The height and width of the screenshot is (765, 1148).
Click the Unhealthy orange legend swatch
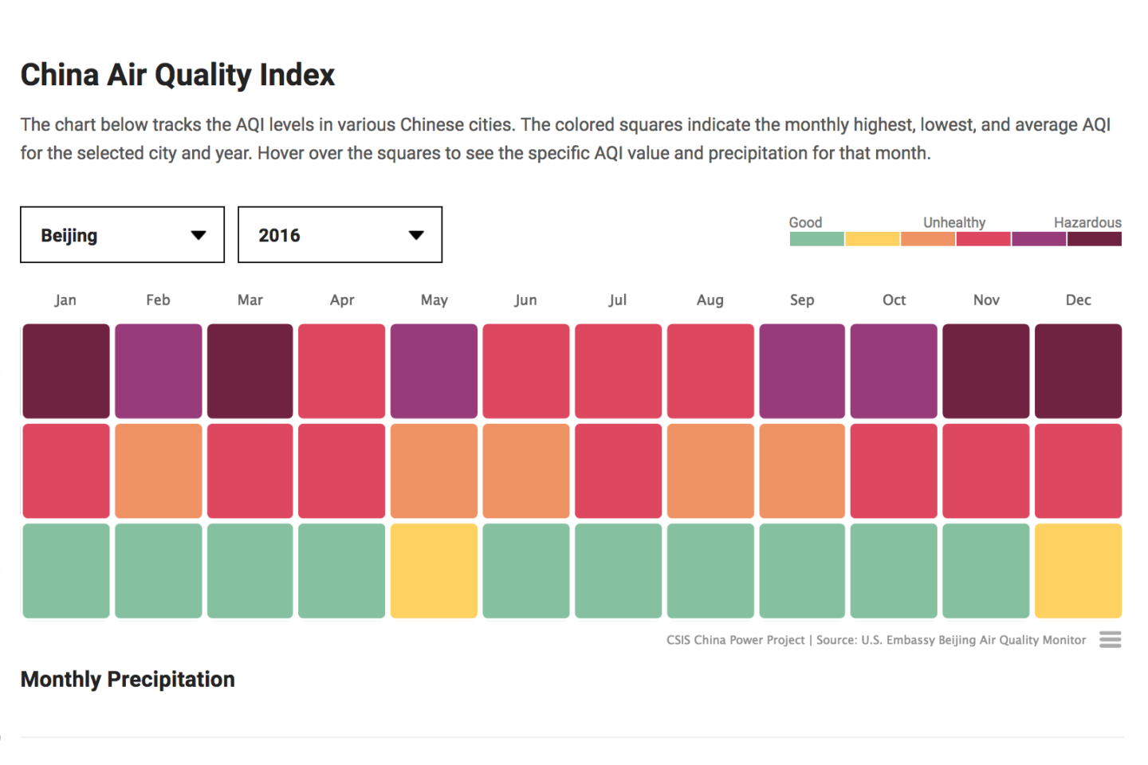pyautogui.click(x=928, y=239)
